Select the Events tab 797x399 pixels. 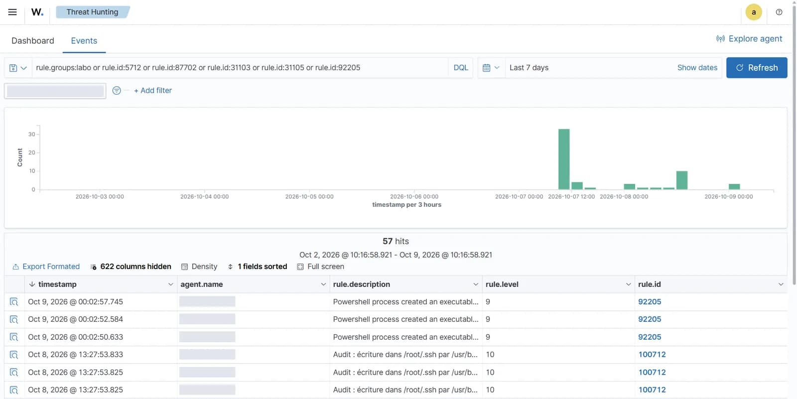click(x=84, y=41)
